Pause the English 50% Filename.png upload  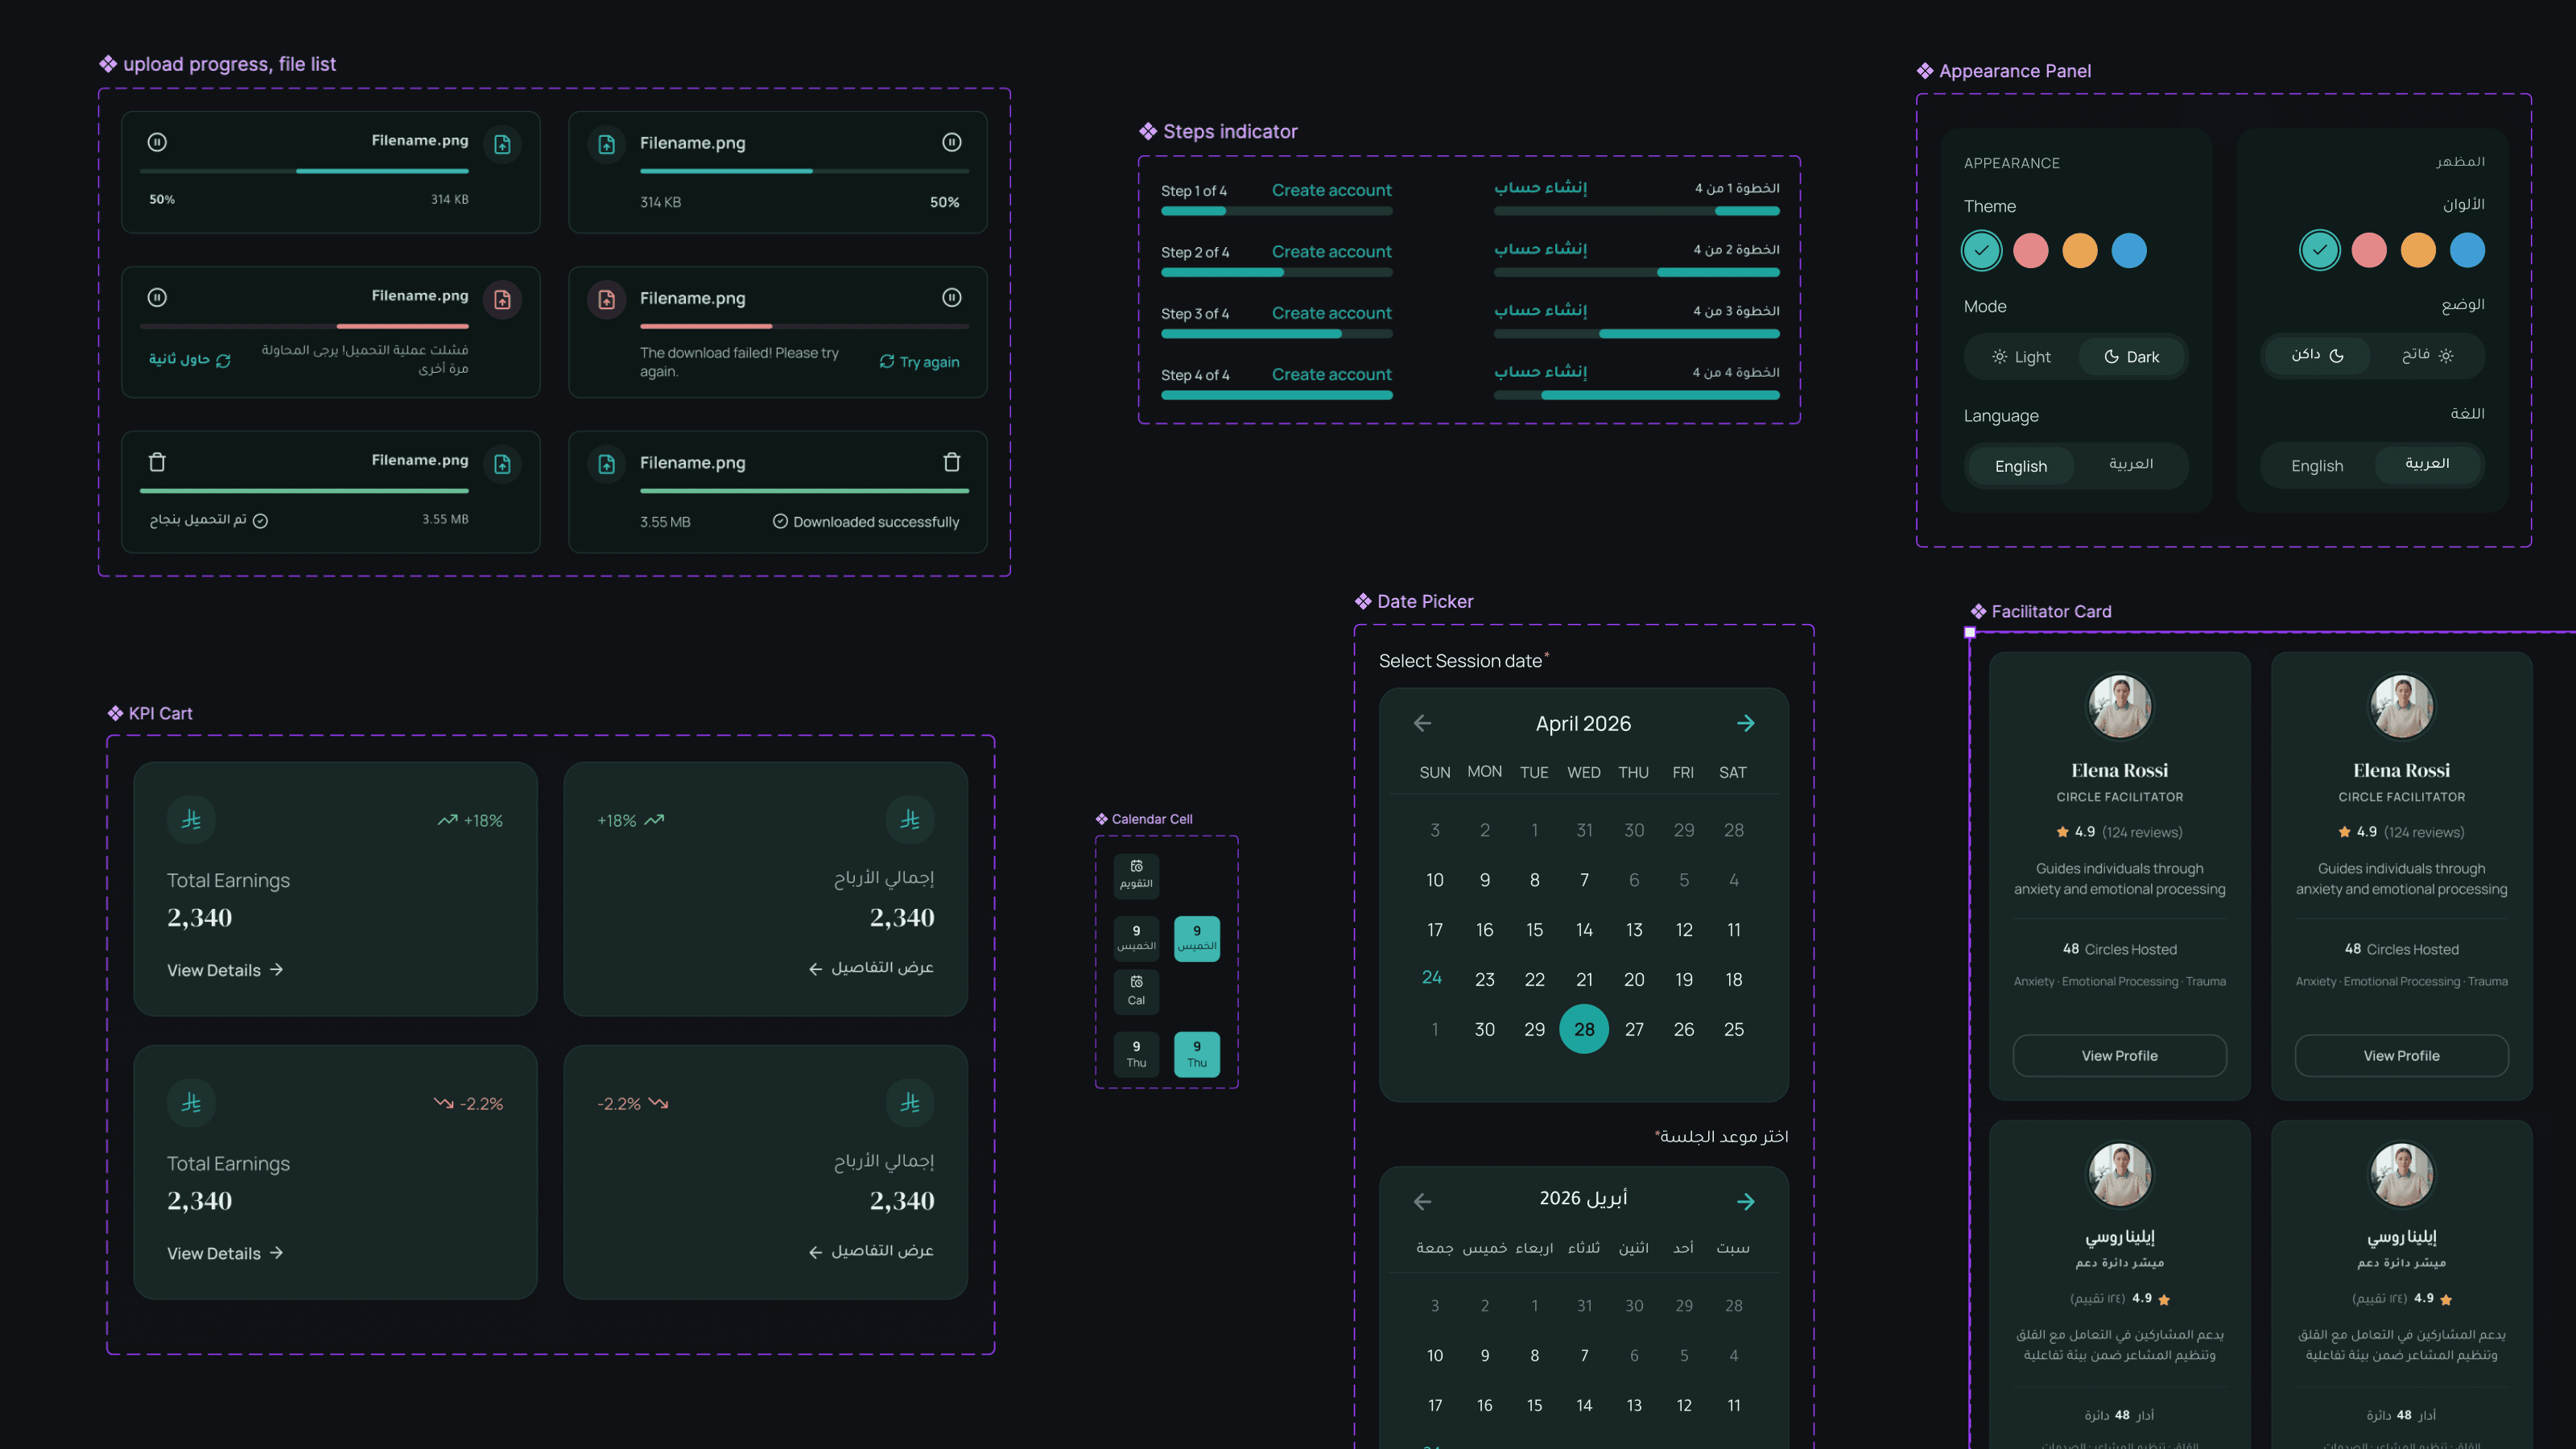tap(951, 143)
